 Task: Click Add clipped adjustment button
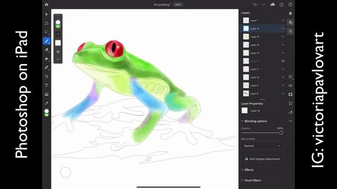262,159
